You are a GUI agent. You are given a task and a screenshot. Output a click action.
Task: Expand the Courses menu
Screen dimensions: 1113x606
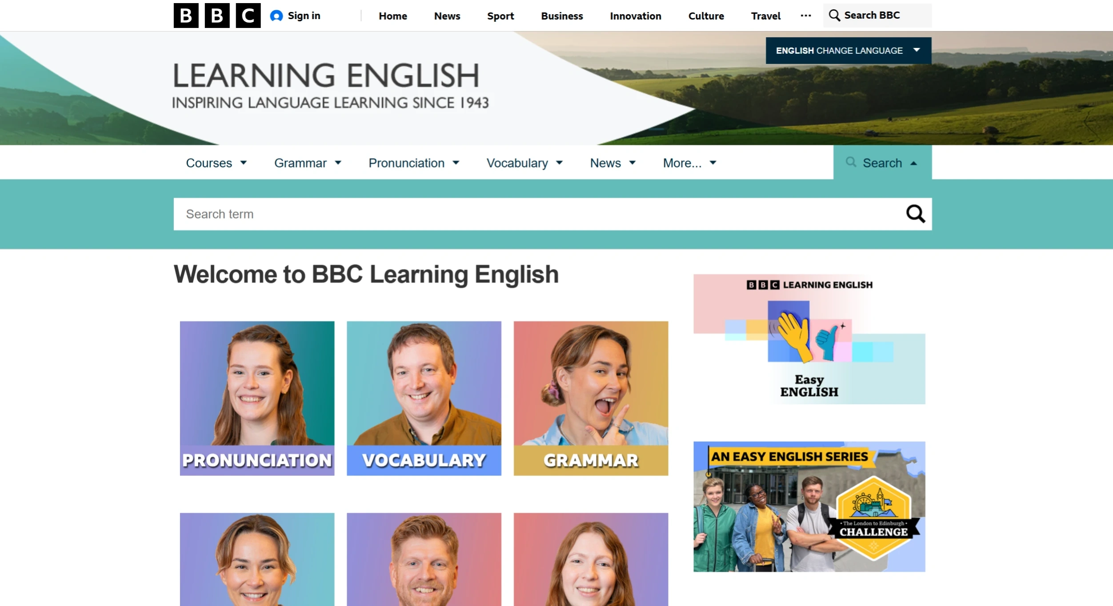[216, 163]
